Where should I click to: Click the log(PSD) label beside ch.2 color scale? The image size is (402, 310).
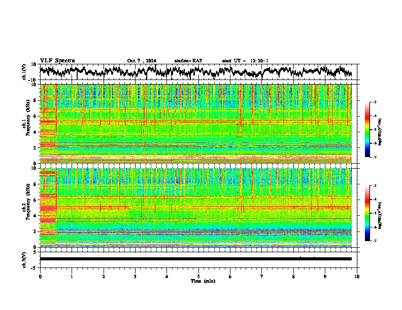(380, 215)
